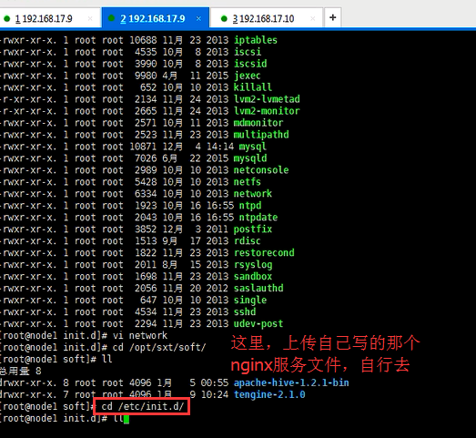Click the '总用量 8' output line

point(21,371)
